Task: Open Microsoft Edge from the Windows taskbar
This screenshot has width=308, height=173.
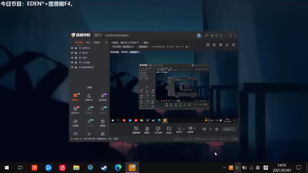Action: (x=118, y=168)
